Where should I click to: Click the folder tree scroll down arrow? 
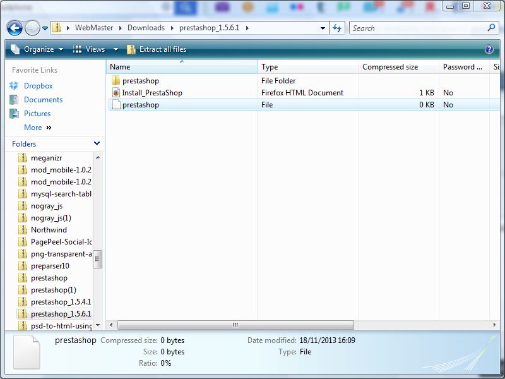click(98, 325)
